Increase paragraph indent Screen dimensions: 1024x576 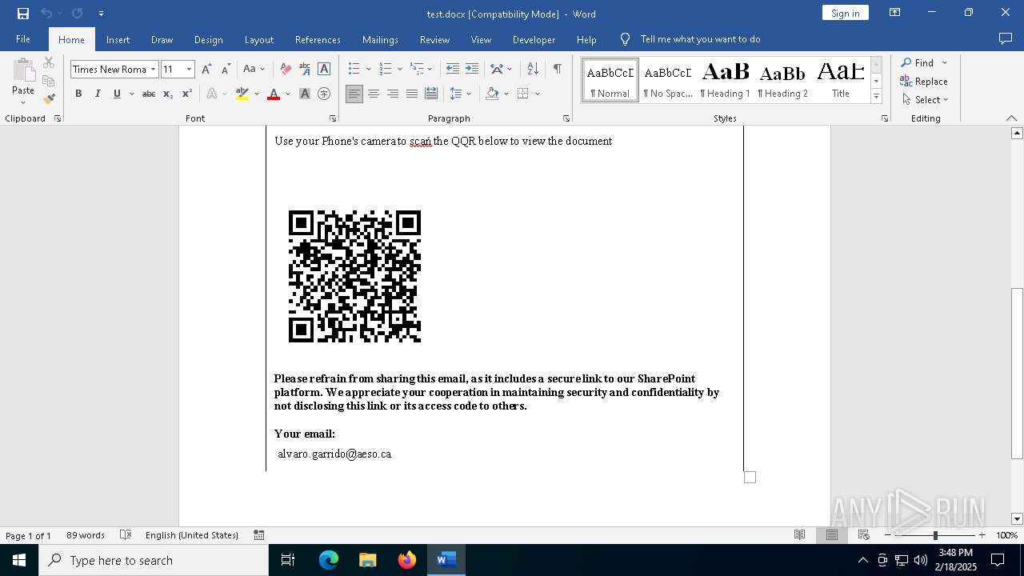pyautogui.click(x=472, y=70)
